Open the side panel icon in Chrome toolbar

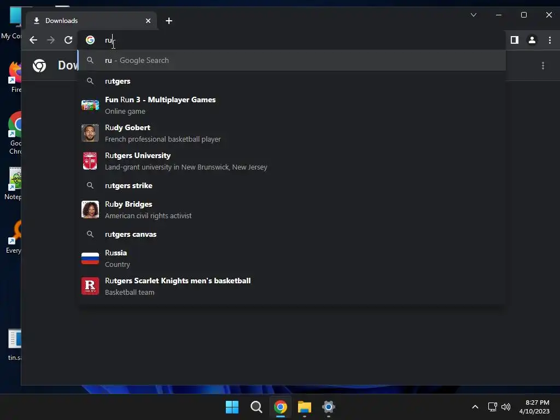[514, 40]
